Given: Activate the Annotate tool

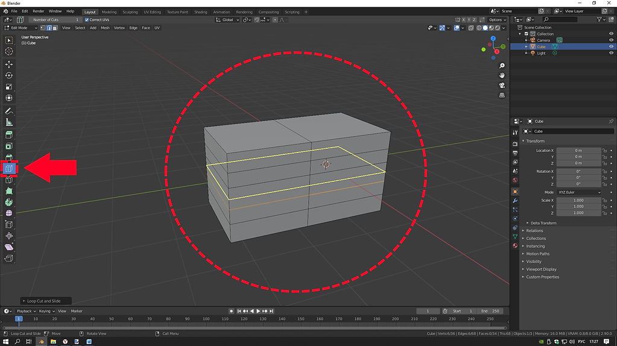Looking at the screenshot, I should [8, 112].
